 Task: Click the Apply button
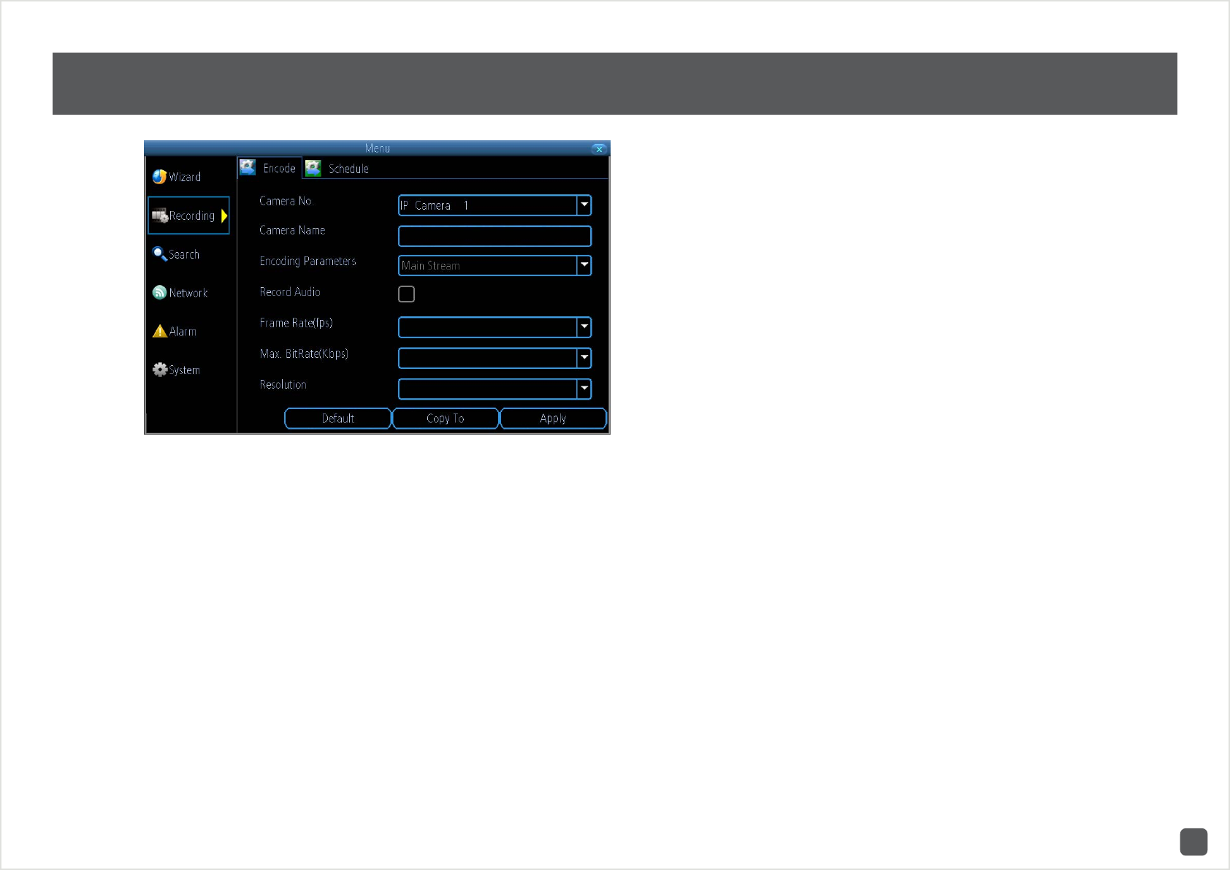pos(553,419)
